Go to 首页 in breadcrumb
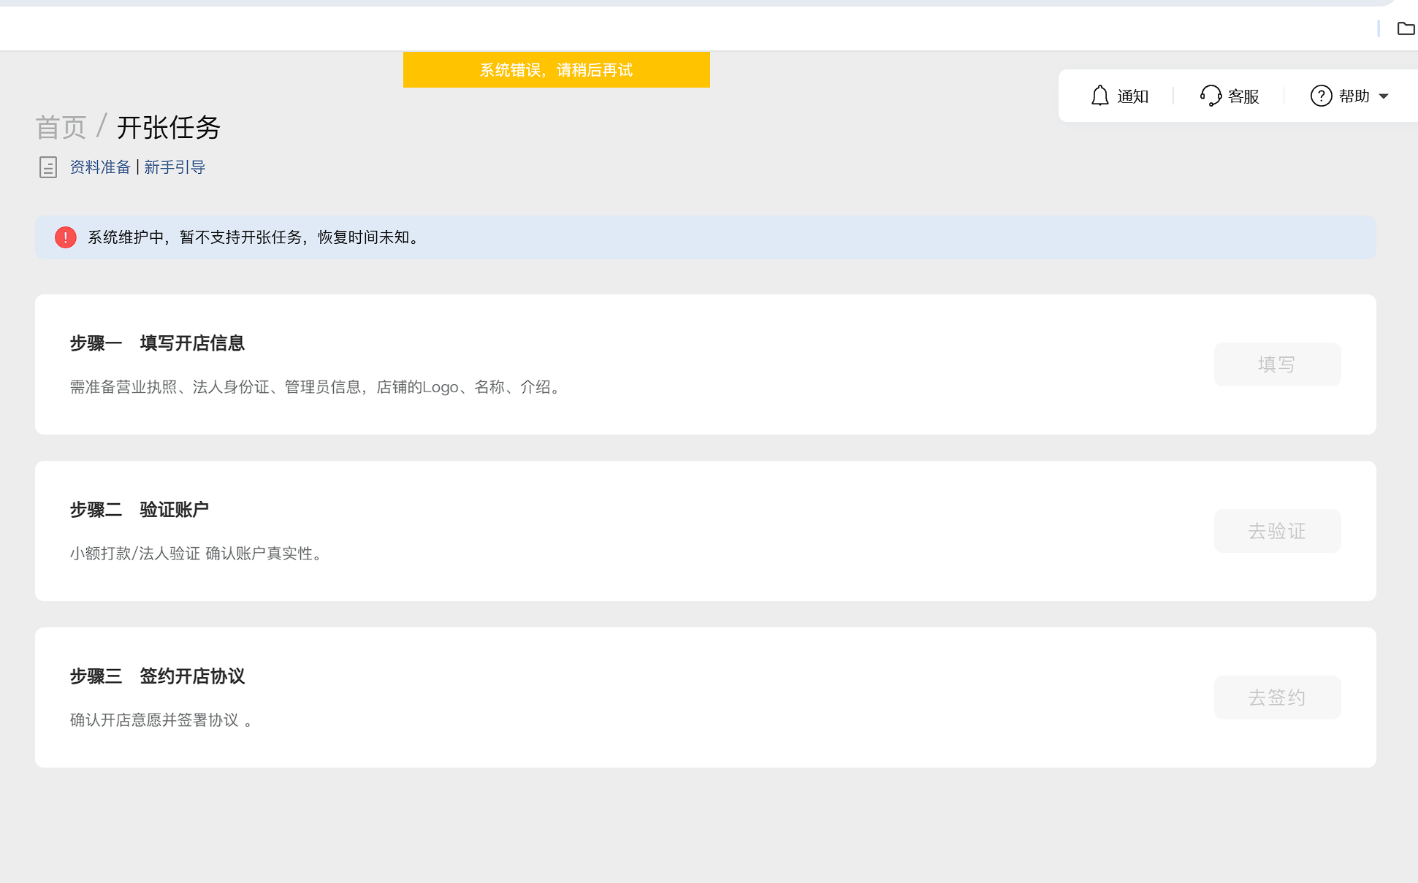 pyautogui.click(x=61, y=128)
